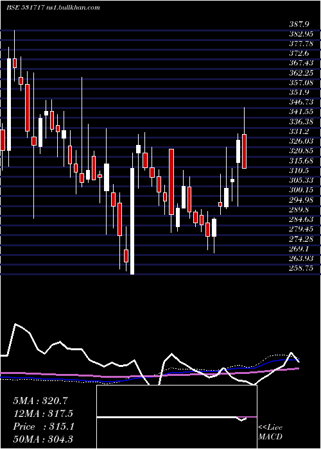The height and width of the screenshot is (449, 321).
Task: Select the 326.03 price level label
Action: (x=301, y=141)
